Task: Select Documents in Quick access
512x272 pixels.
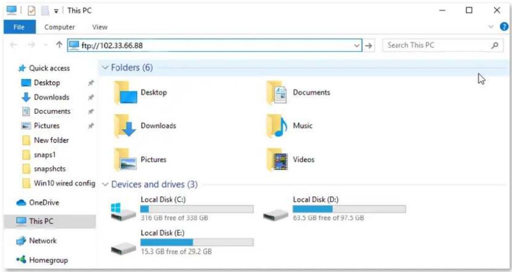Action: pyautogui.click(x=52, y=112)
